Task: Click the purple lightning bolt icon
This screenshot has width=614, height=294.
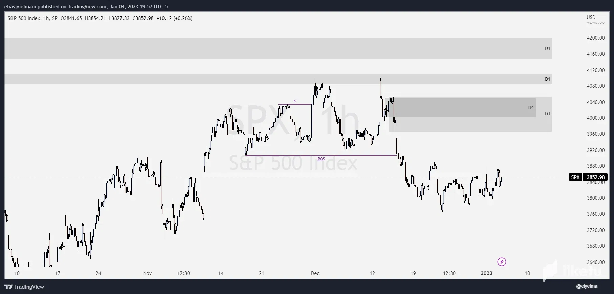Action: click(502, 262)
